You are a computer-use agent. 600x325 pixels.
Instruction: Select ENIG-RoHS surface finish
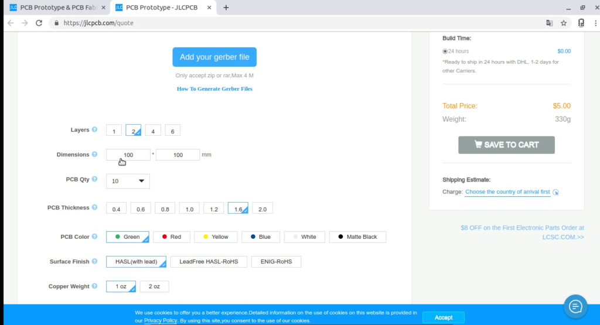tap(277, 262)
